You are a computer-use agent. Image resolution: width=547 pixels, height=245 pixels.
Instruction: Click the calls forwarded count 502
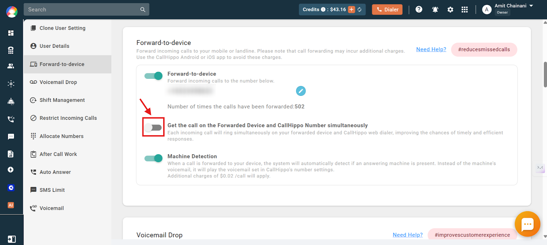(299, 106)
